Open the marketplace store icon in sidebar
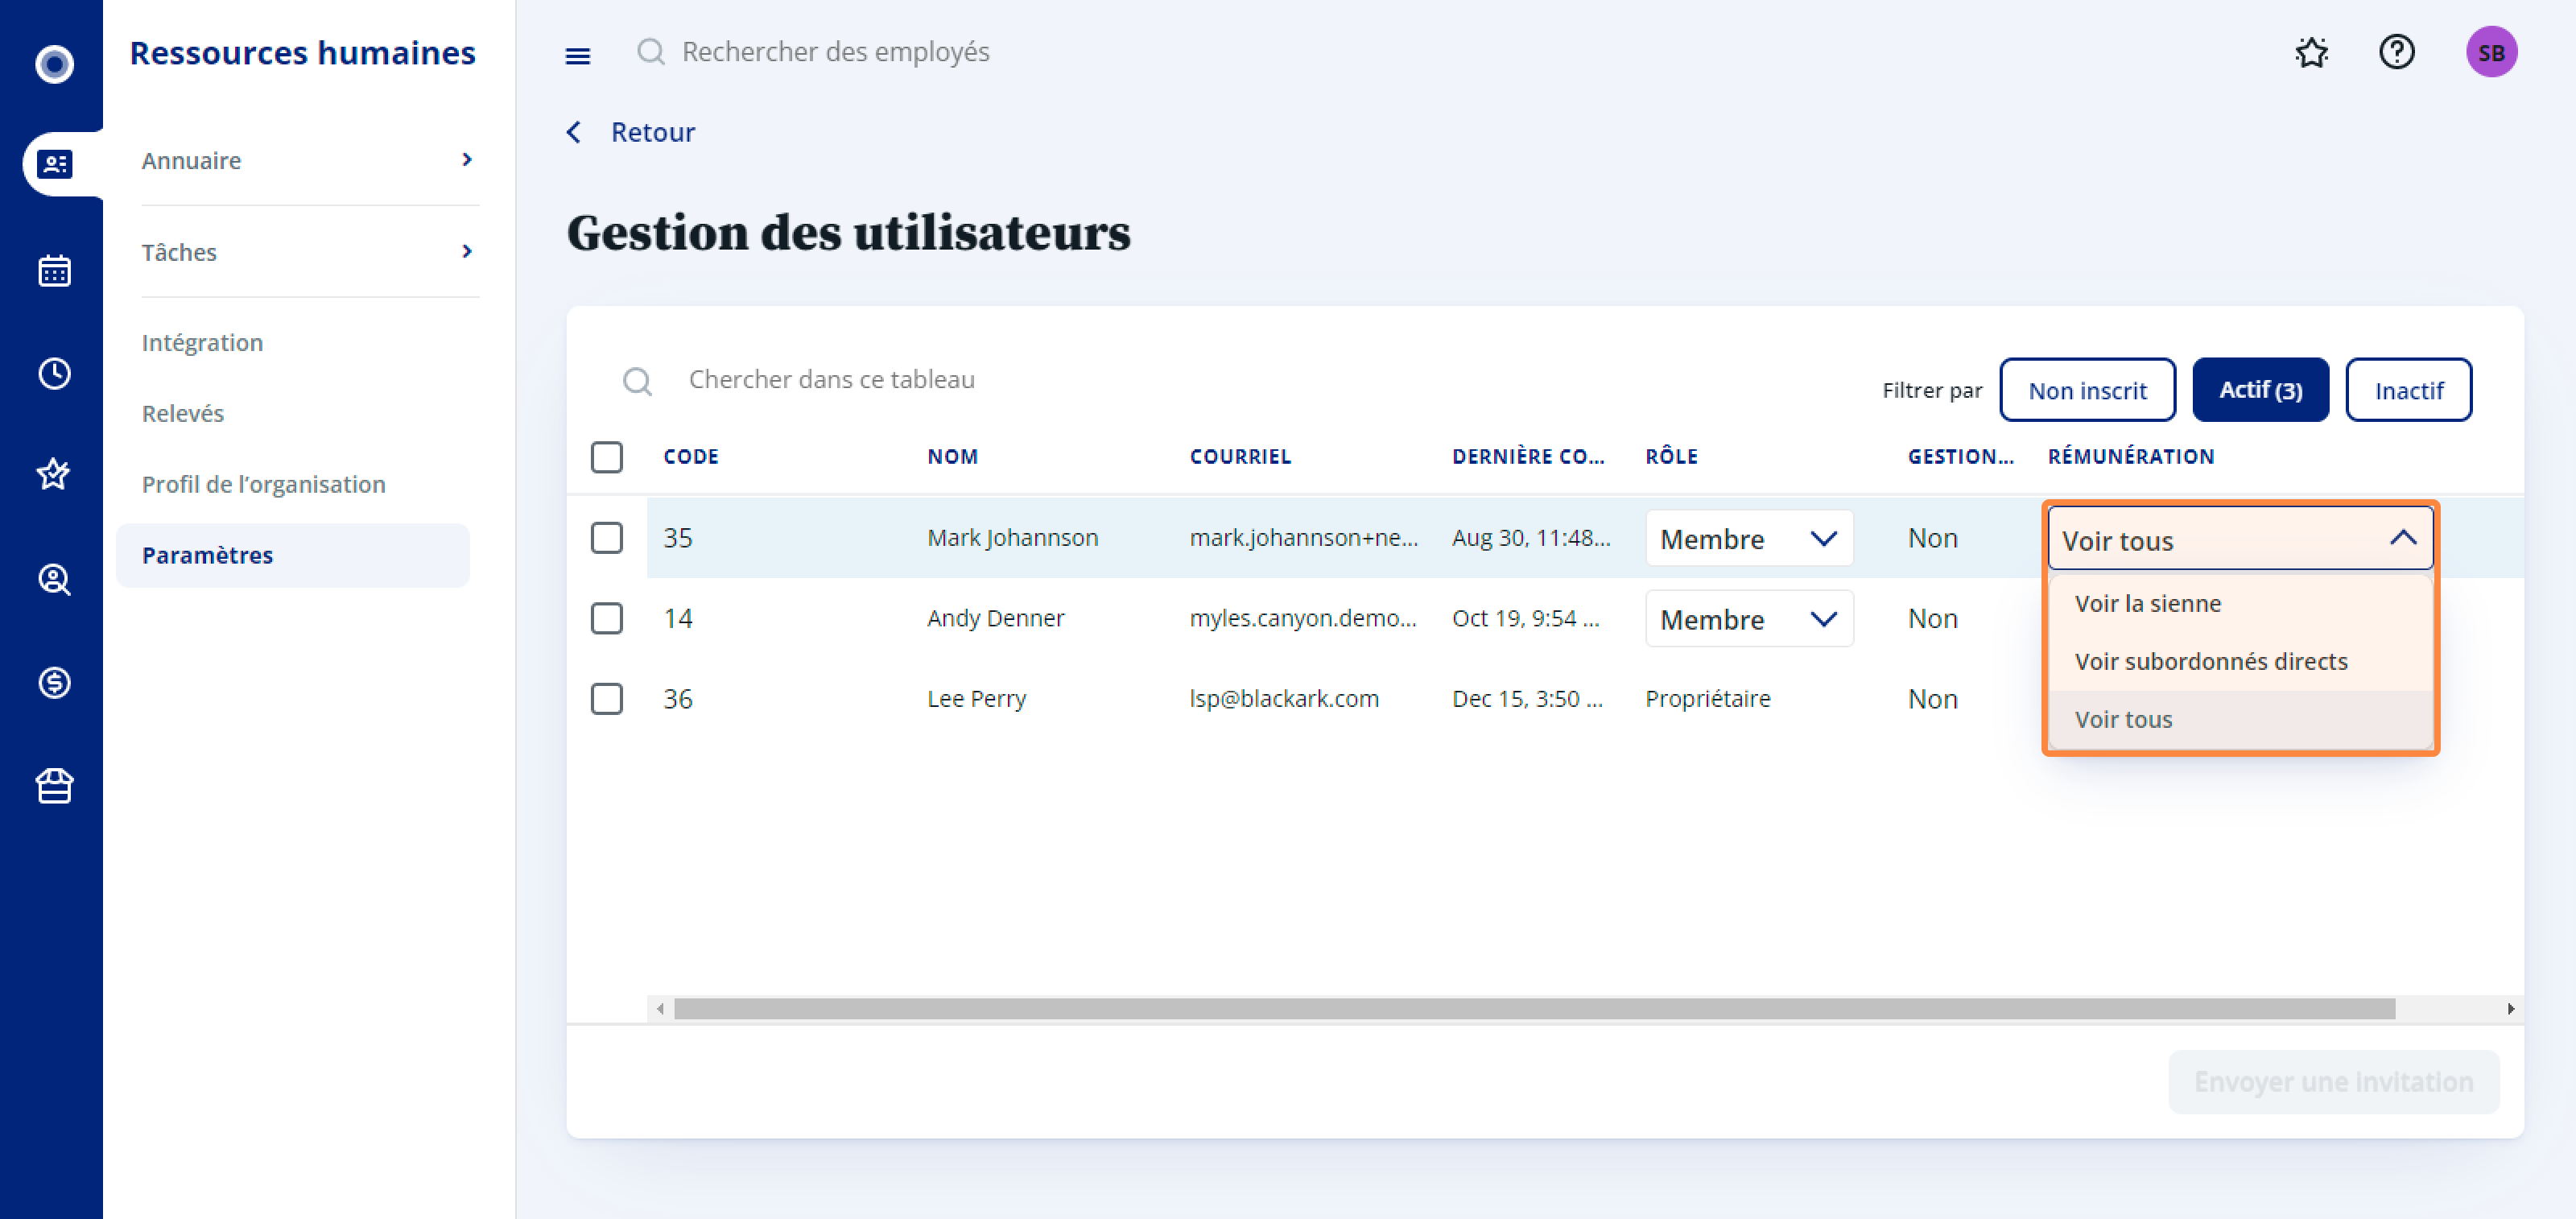The width and height of the screenshot is (2576, 1219). 54,786
